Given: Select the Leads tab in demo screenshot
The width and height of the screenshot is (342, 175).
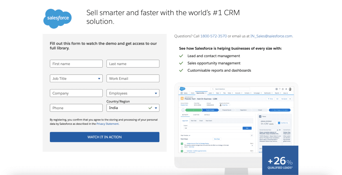Looking at the screenshot, I should (x=211, y=93).
